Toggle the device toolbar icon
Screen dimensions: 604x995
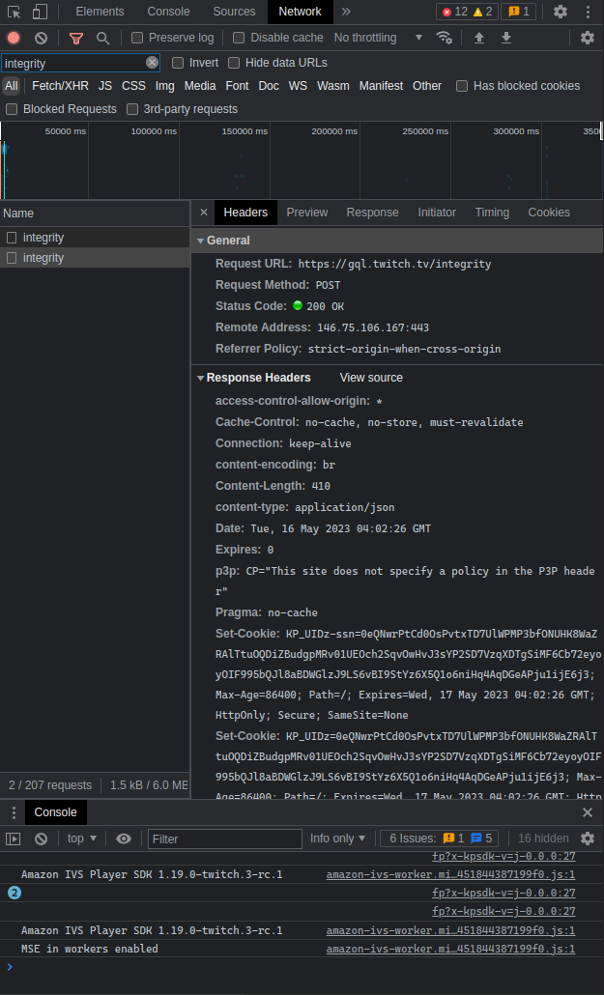(x=40, y=12)
